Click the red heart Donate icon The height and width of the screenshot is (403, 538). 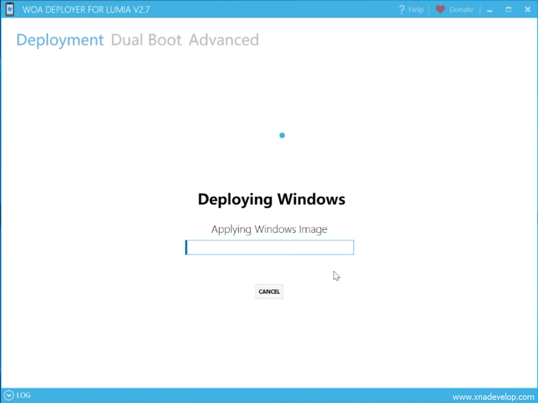tap(440, 9)
